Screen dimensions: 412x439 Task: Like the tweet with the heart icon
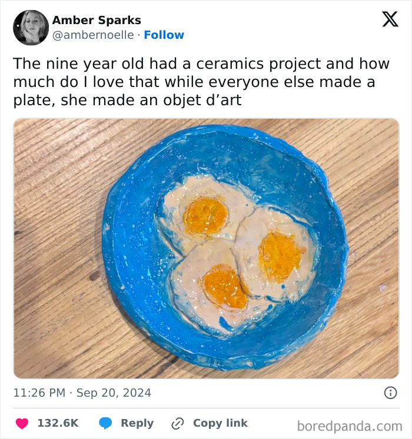pyautogui.click(x=22, y=423)
